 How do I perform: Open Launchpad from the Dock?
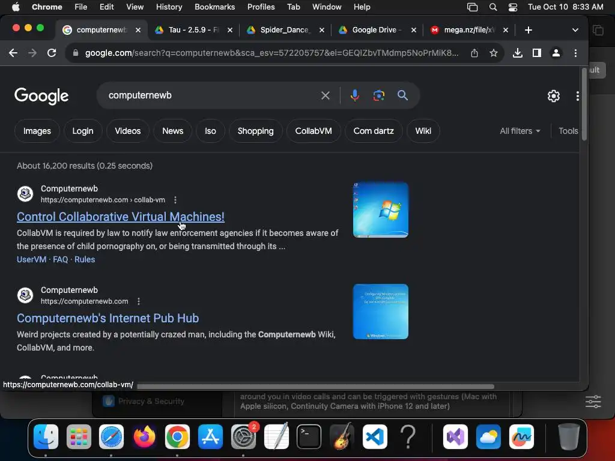click(79, 436)
